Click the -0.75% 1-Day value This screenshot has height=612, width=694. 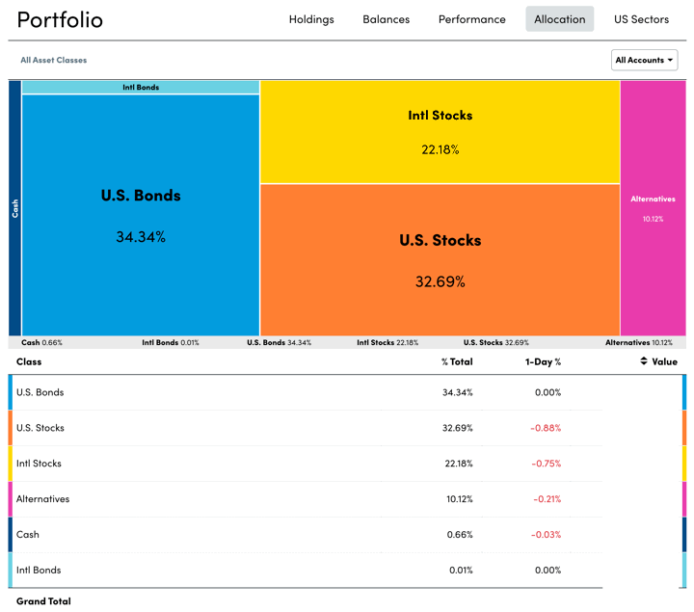[547, 464]
